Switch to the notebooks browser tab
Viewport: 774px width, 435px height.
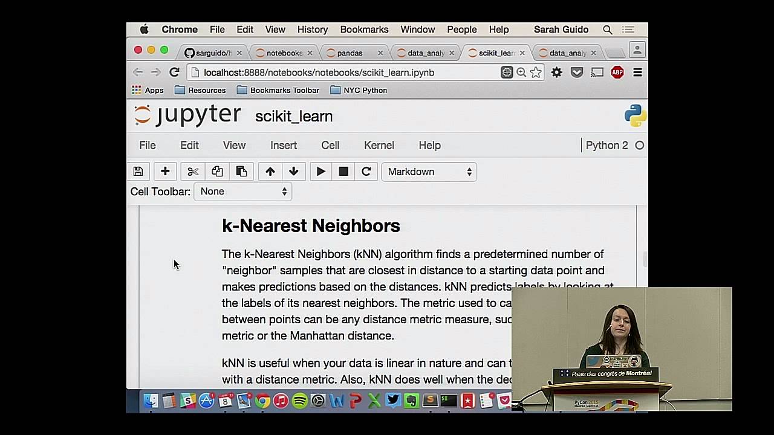(x=284, y=53)
